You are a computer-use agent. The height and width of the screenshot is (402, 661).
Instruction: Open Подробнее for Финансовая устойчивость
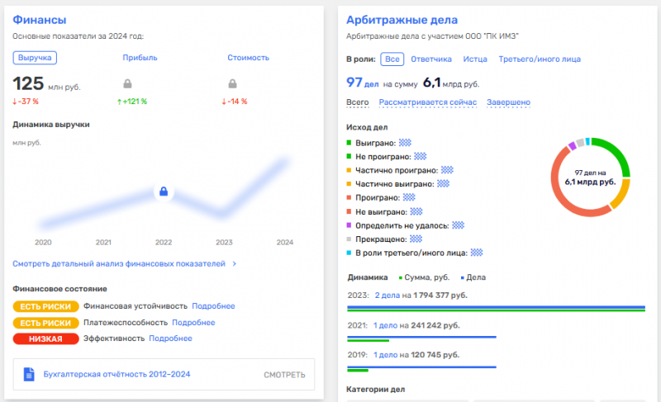pyautogui.click(x=213, y=306)
